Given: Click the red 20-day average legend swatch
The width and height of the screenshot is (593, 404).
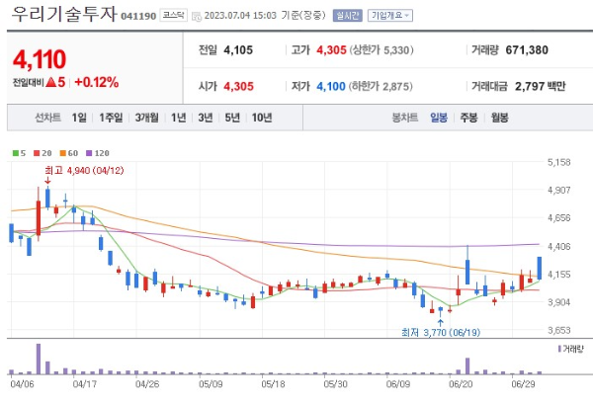Looking at the screenshot, I should tap(37, 153).
